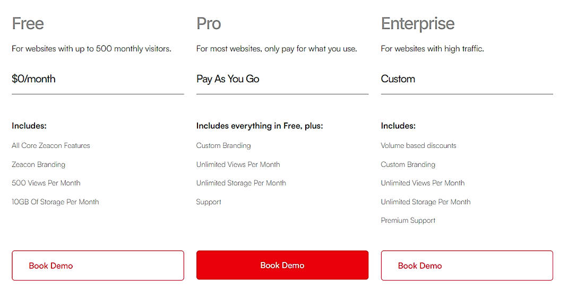568x298 pixels.
Task: Click 'All Core Zeacon Features' item
Action: pyautogui.click(x=51, y=145)
